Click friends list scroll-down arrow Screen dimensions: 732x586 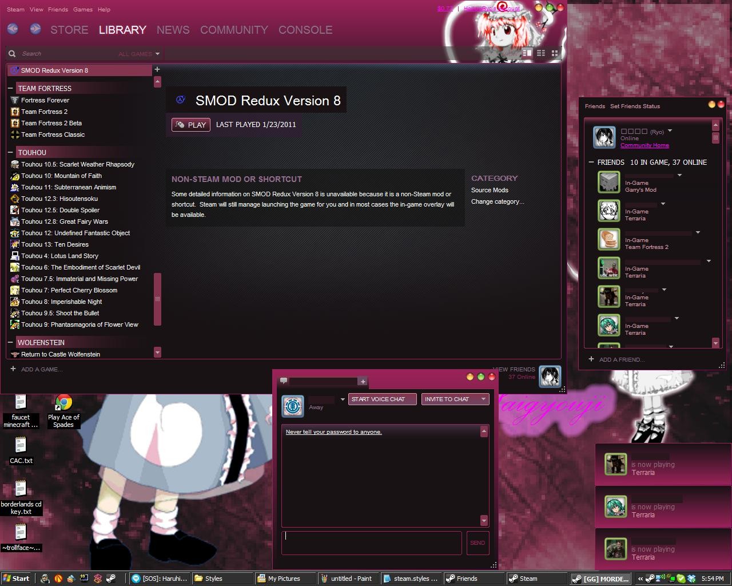[x=715, y=343]
